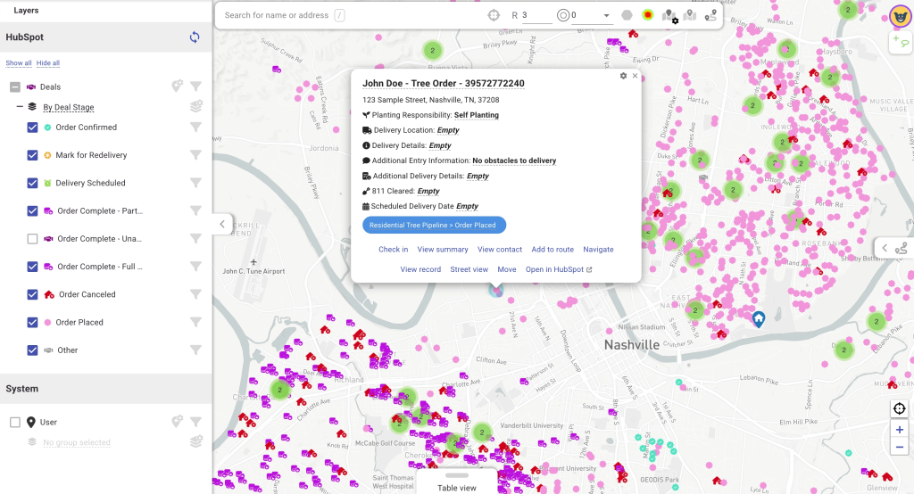The height and width of the screenshot is (494, 914).
Task: Open the Table view tab
Action: click(x=456, y=487)
